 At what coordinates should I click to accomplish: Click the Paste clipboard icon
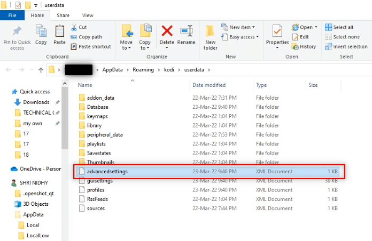tap(59, 31)
